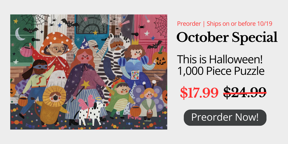Click the "1,000 Piece Puzzle" text
This screenshot has height=144, width=288.
221,71
